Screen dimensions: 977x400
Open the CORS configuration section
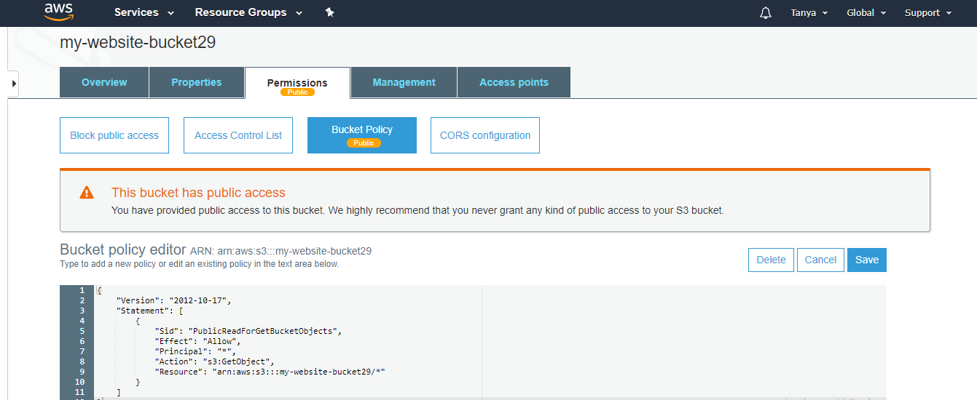click(485, 135)
